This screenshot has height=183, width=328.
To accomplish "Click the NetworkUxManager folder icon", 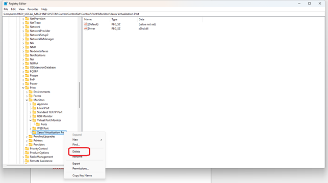I will pos(27,39).
